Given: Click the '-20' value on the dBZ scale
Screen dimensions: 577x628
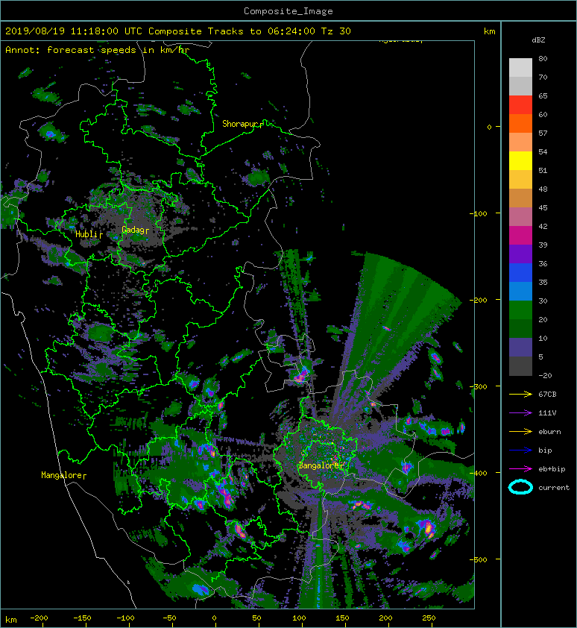Looking at the screenshot, I should [545, 376].
